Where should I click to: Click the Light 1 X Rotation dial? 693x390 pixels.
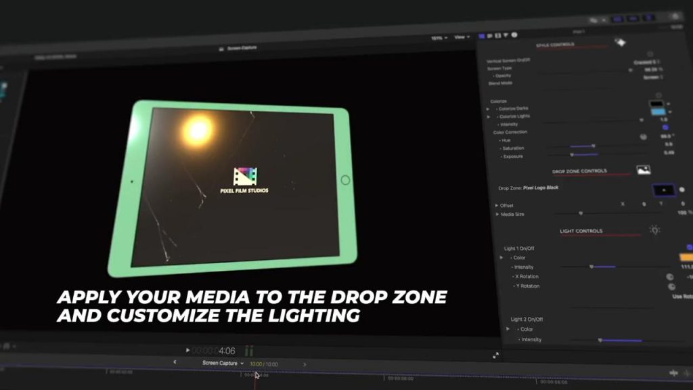point(669,277)
